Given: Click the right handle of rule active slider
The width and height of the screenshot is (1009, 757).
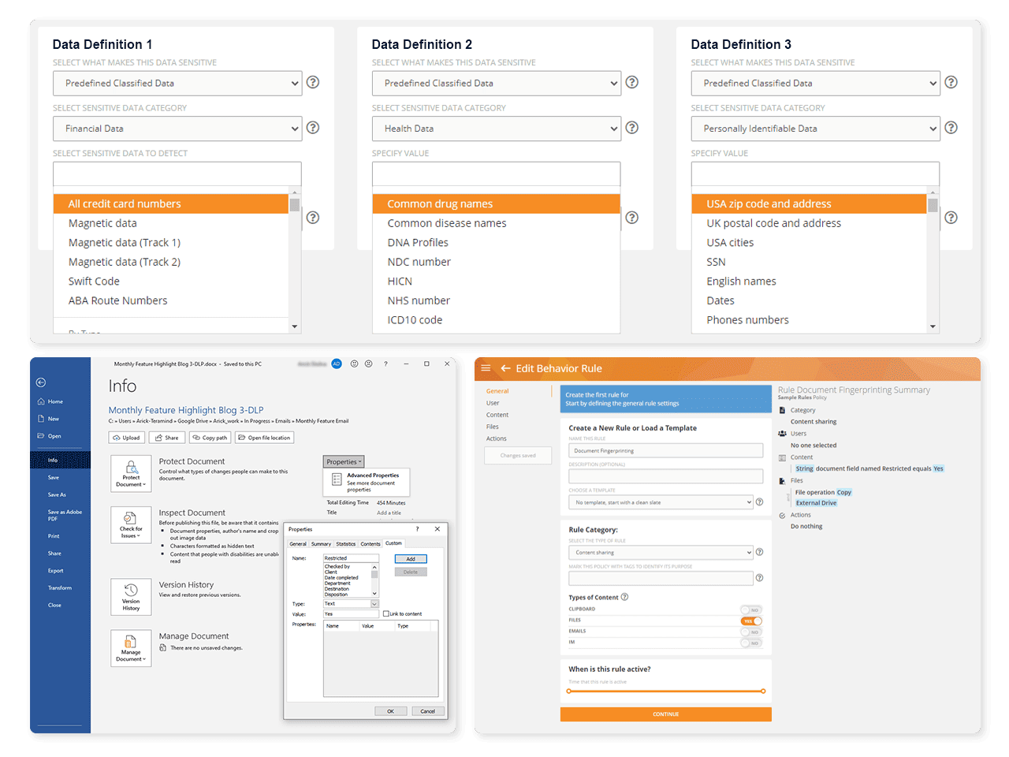Looking at the screenshot, I should [763, 692].
